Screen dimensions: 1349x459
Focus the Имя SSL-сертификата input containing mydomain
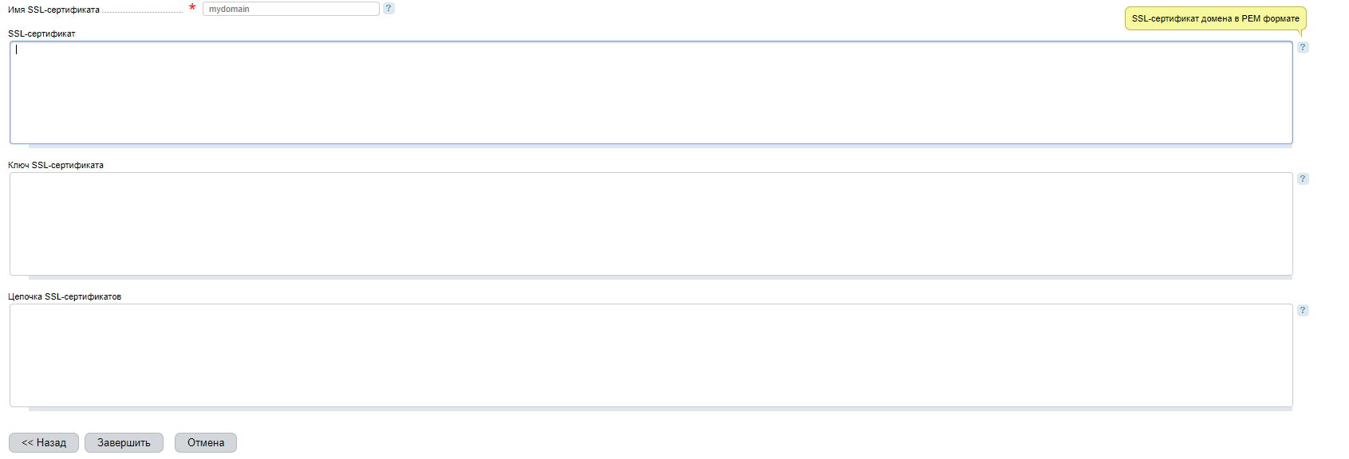click(x=290, y=10)
